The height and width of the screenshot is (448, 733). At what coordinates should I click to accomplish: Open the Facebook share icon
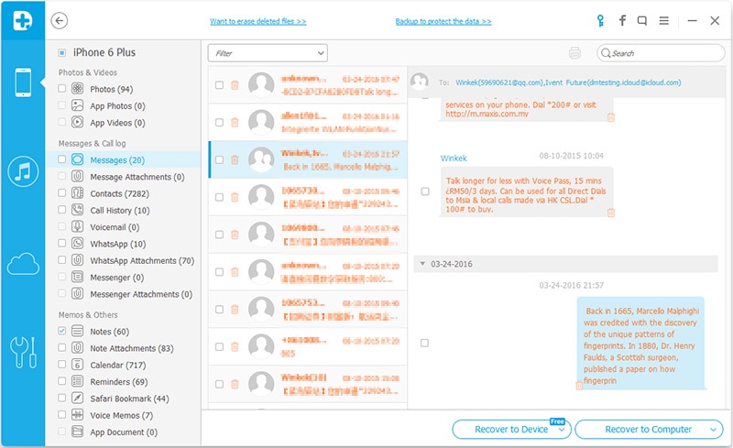coord(622,20)
